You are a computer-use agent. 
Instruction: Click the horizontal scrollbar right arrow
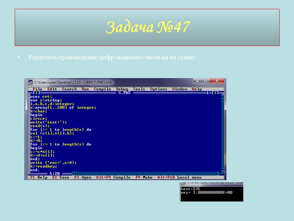pyautogui.click(x=218, y=173)
